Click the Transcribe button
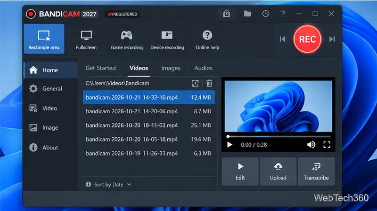Image resolution: width=377 pixels, height=211 pixels. pos(316,172)
